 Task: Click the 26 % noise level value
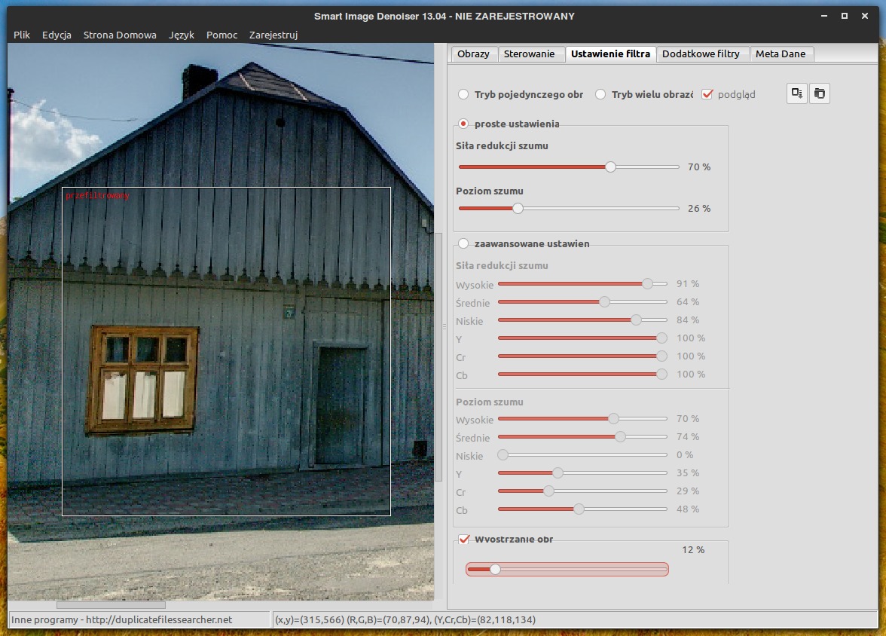click(699, 208)
